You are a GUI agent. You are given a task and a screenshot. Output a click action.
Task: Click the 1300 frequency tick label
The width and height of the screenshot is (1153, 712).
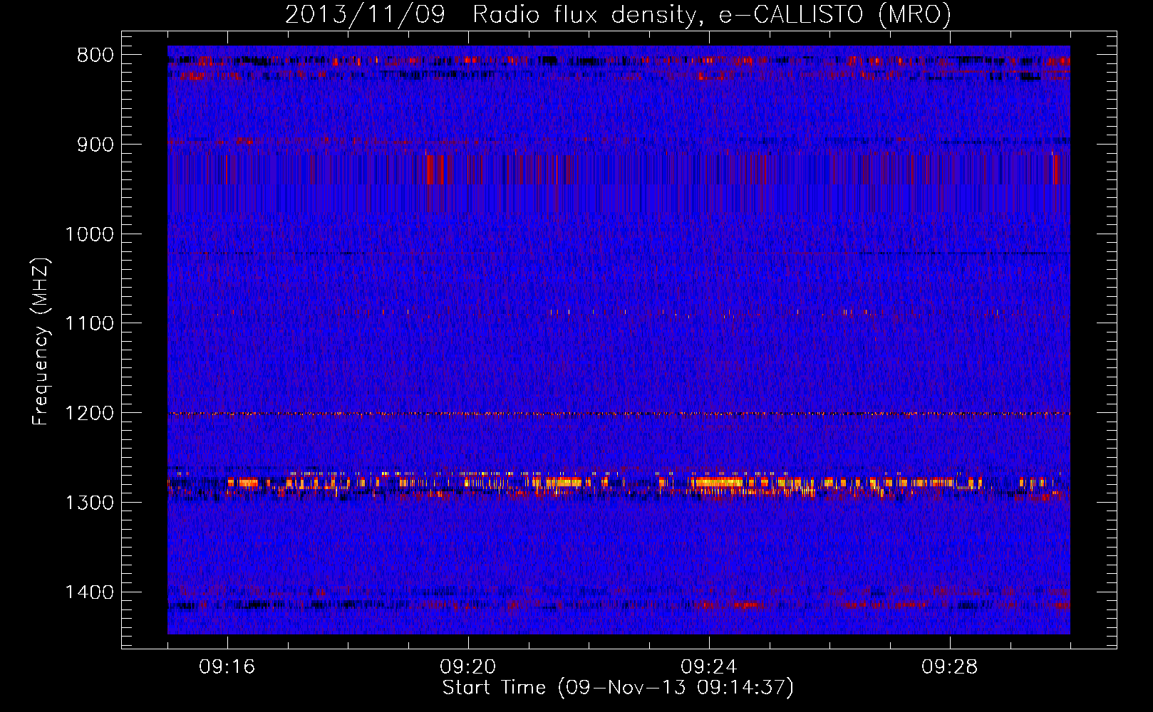[x=89, y=503]
